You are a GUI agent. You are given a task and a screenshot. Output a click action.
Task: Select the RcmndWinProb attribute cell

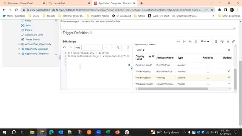pyautogui.click(x=164, y=71)
